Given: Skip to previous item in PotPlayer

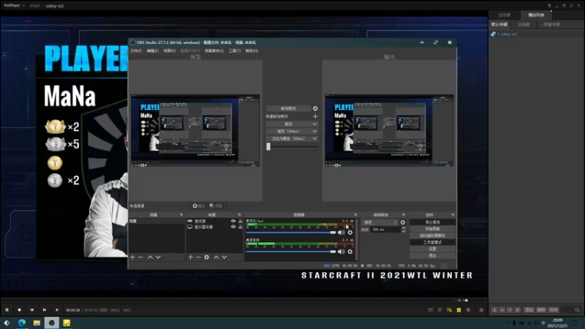Looking at the screenshot, I should point(32,310).
